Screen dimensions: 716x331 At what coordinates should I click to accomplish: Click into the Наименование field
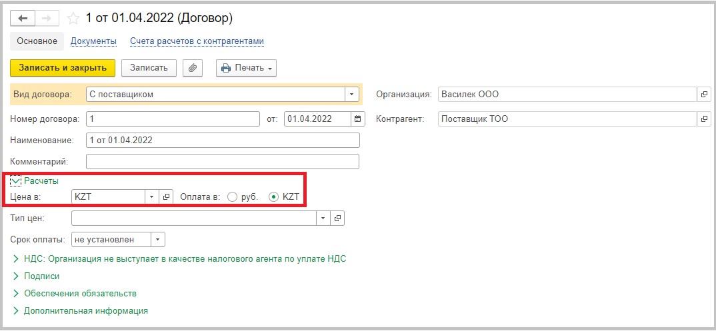[x=223, y=141]
